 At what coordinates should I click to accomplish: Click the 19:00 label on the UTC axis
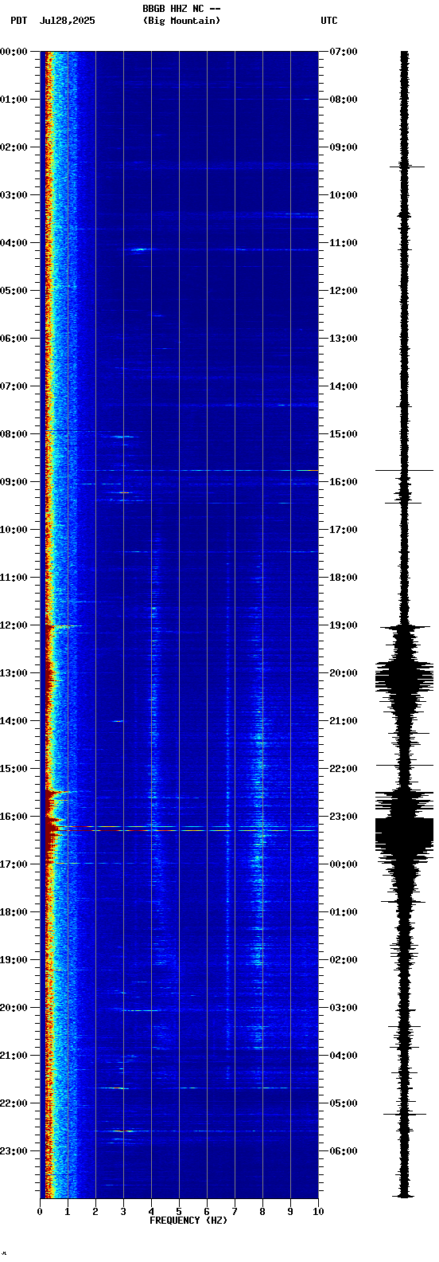[344, 625]
